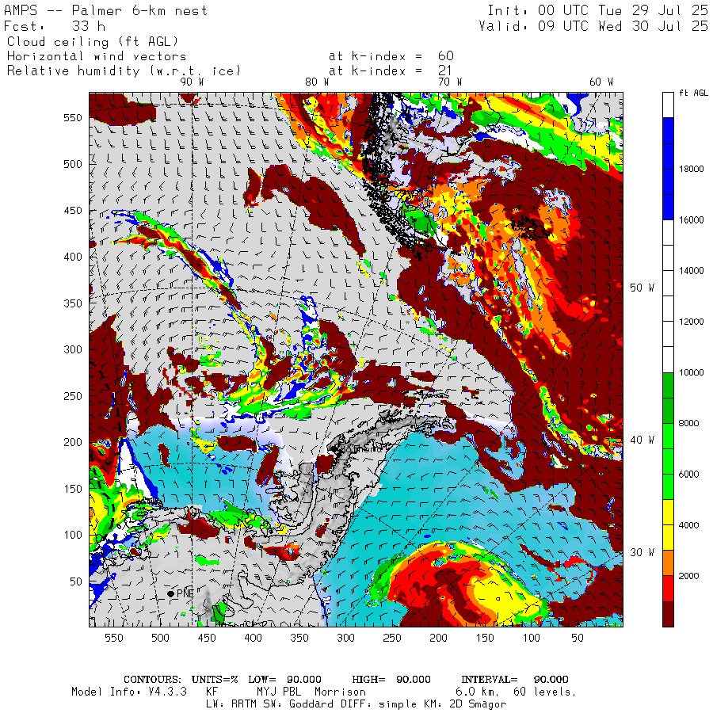Click the 6000 colorbar label
The width and height of the screenshot is (713, 713).
[x=689, y=475]
